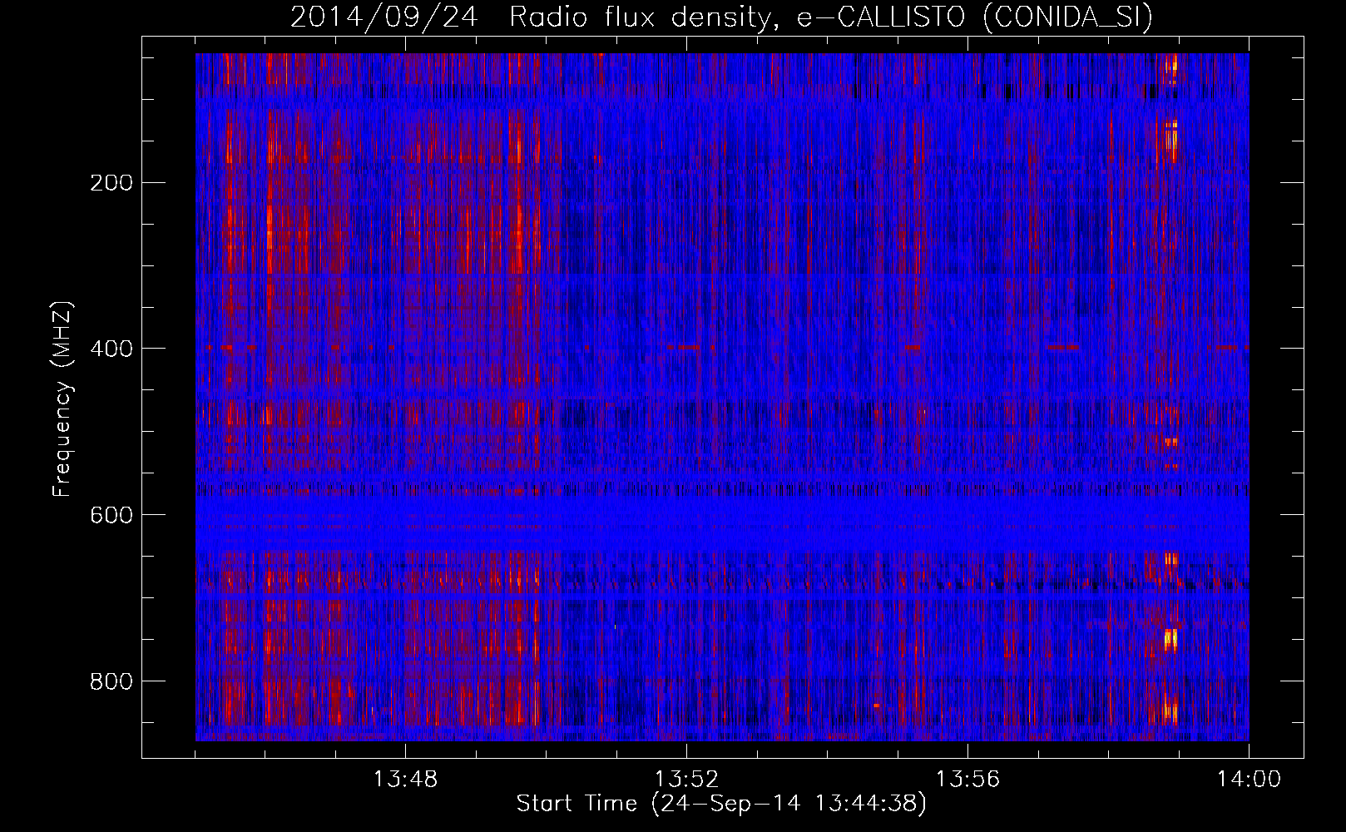1346x832 pixels.
Task: Click the 13:52 time tick label
Action: pyautogui.click(x=686, y=780)
